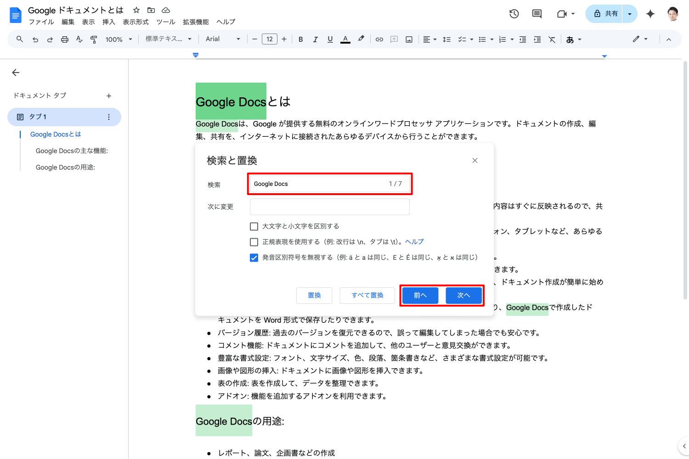Add a comment from toolbar

[394, 39]
